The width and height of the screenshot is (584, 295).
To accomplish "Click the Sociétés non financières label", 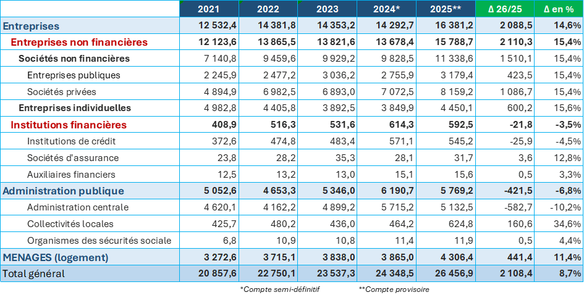I will pos(74,59).
